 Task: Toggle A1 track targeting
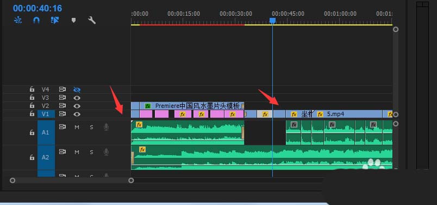pos(46,132)
